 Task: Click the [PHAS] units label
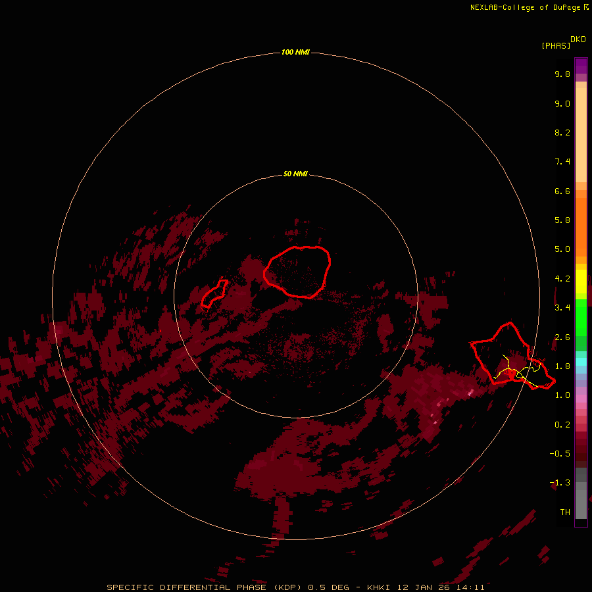click(556, 45)
